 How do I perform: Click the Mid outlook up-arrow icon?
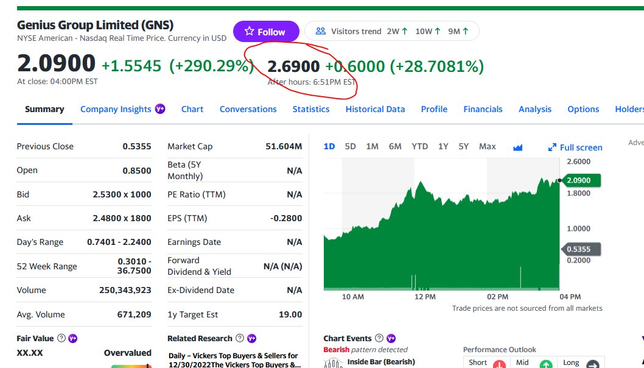546,364
